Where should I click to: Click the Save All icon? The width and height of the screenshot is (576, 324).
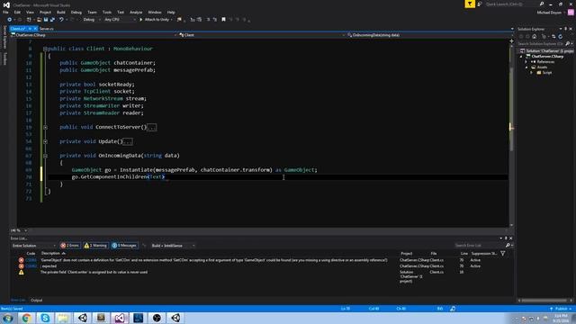(x=52, y=20)
